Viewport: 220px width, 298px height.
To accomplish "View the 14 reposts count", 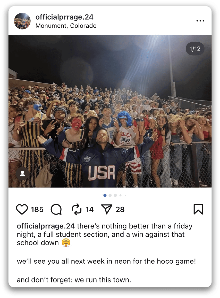I will (x=89, y=209).
